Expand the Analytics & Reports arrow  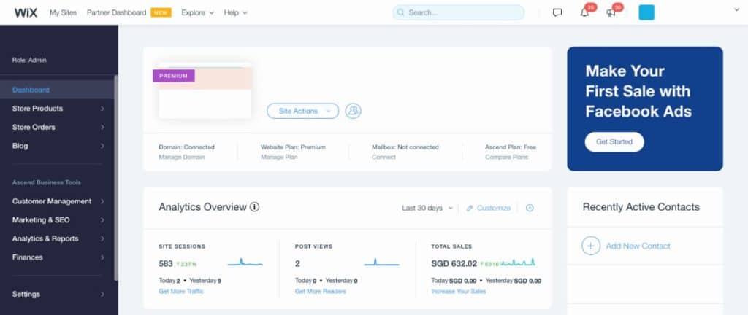click(x=102, y=238)
